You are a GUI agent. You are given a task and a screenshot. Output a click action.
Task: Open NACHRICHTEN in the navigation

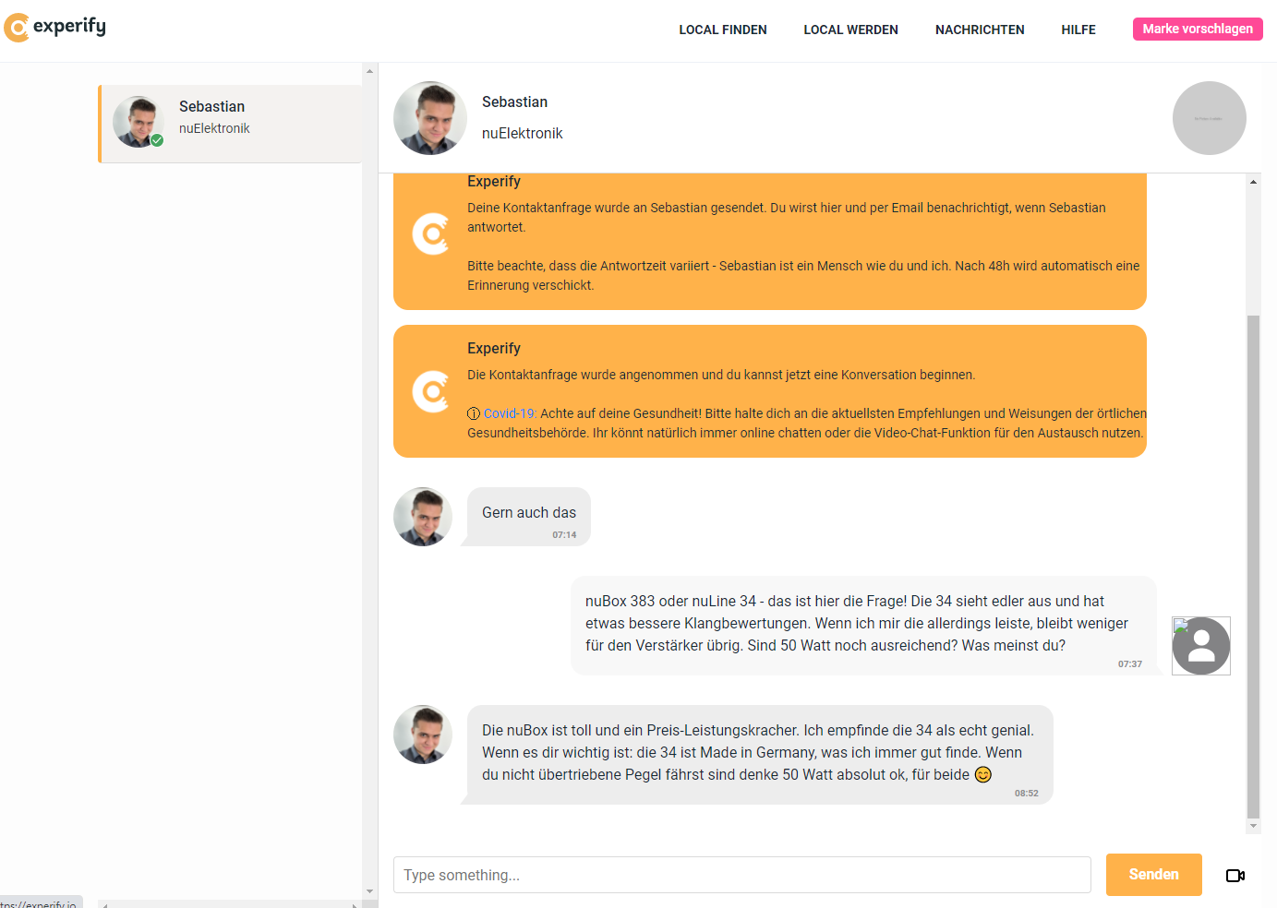[x=980, y=30]
